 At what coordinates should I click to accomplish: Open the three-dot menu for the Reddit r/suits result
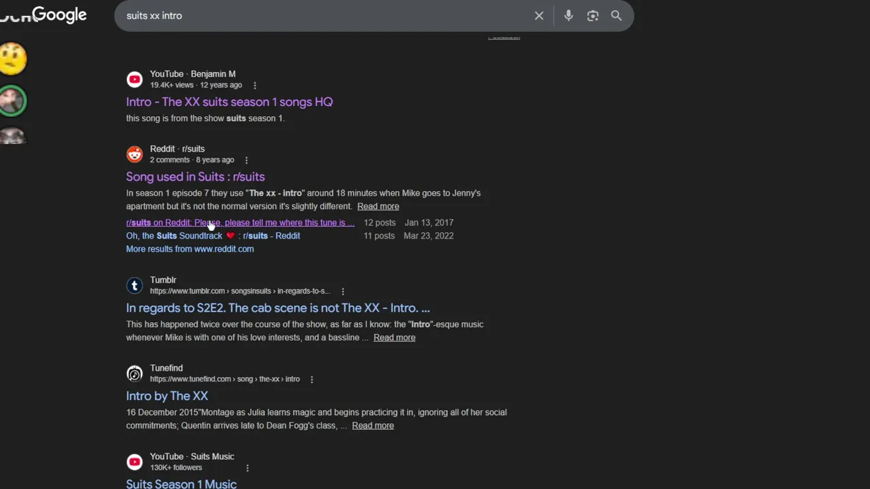pyautogui.click(x=247, y=160)
